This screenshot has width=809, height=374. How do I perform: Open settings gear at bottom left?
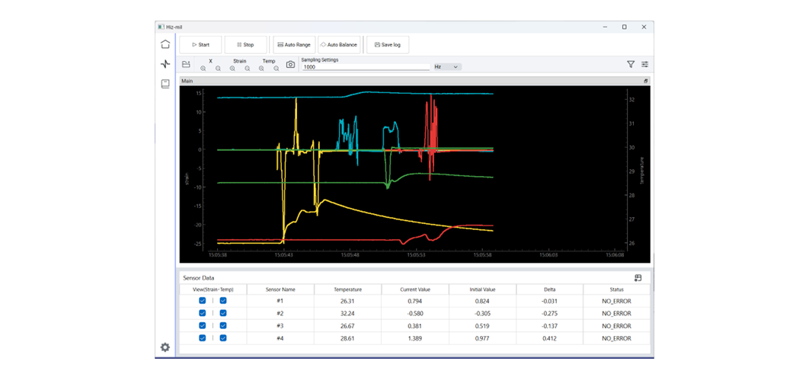click(165, 347)
